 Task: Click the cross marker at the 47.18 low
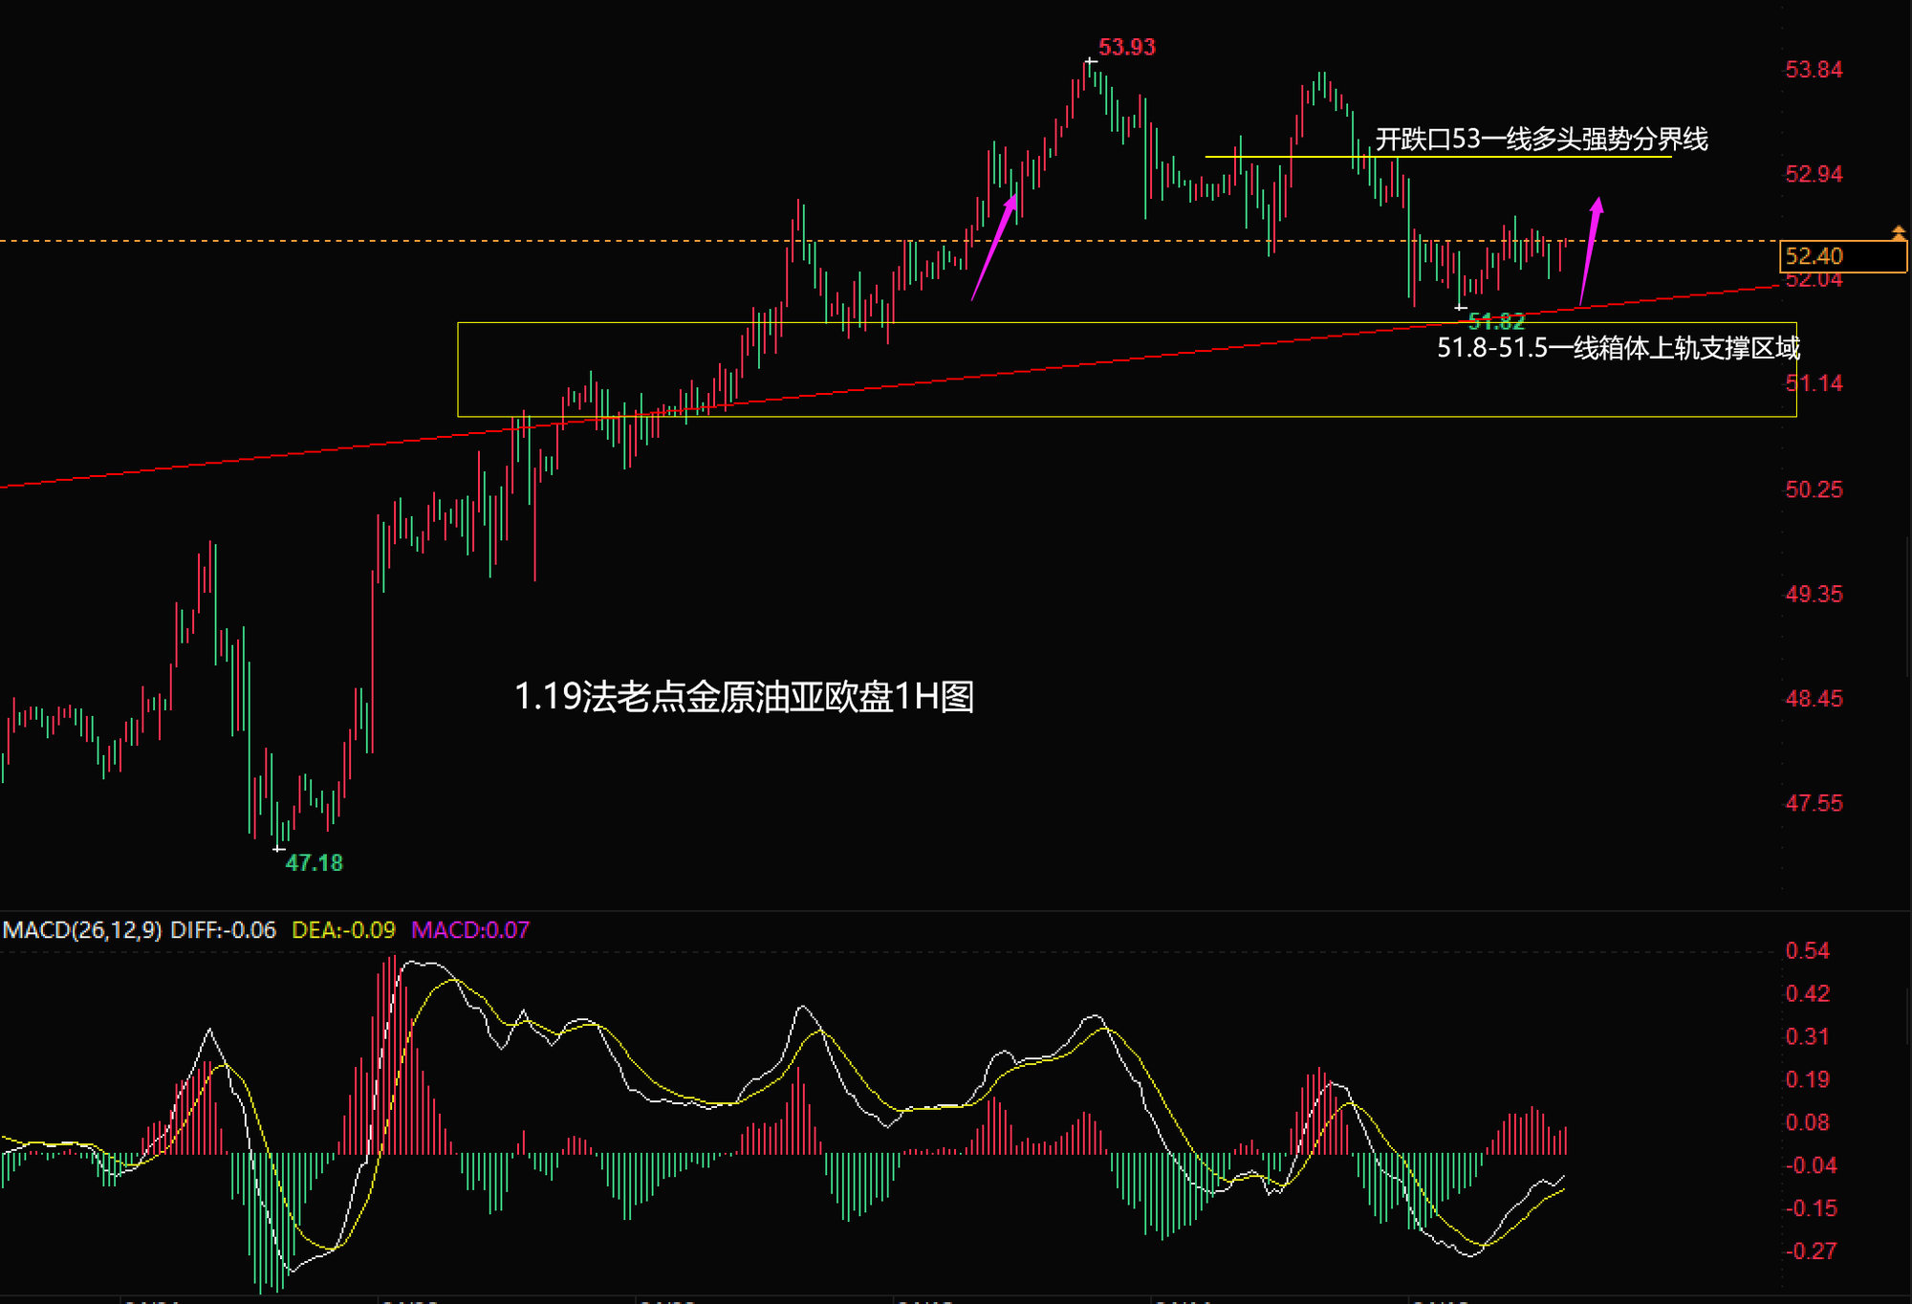(278, 848)
